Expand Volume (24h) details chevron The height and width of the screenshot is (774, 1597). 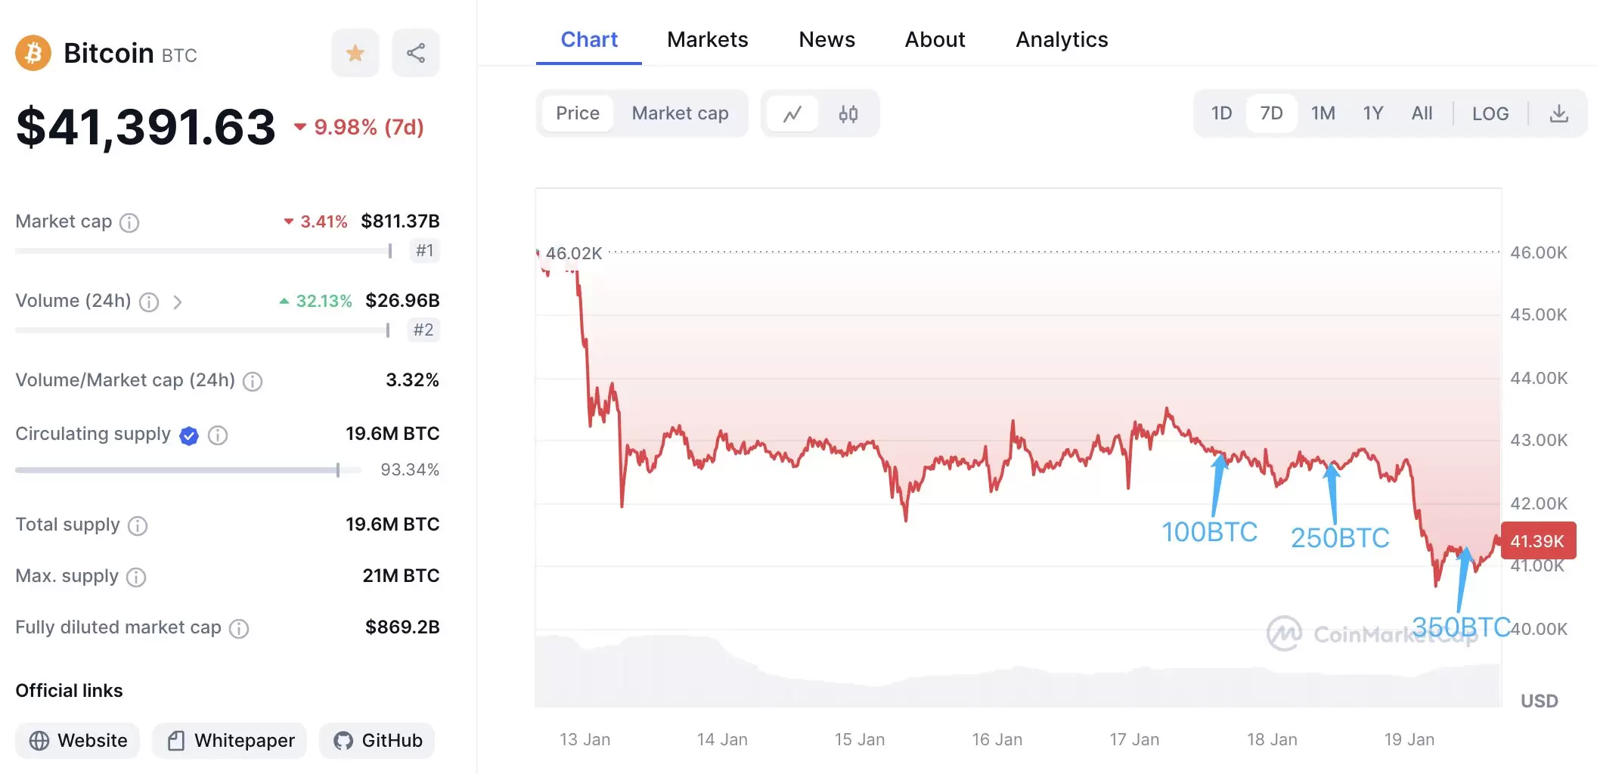(178, 302)
